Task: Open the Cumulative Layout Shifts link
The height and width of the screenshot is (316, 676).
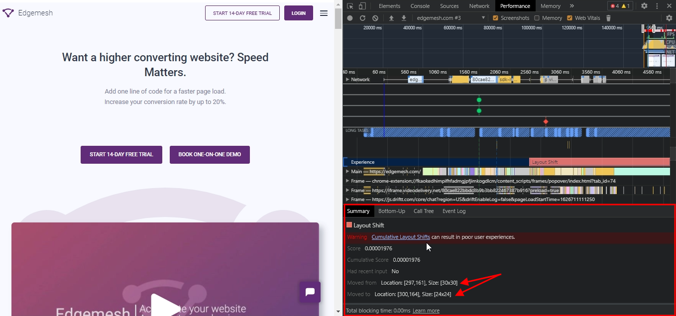Action: coord(401,237)
